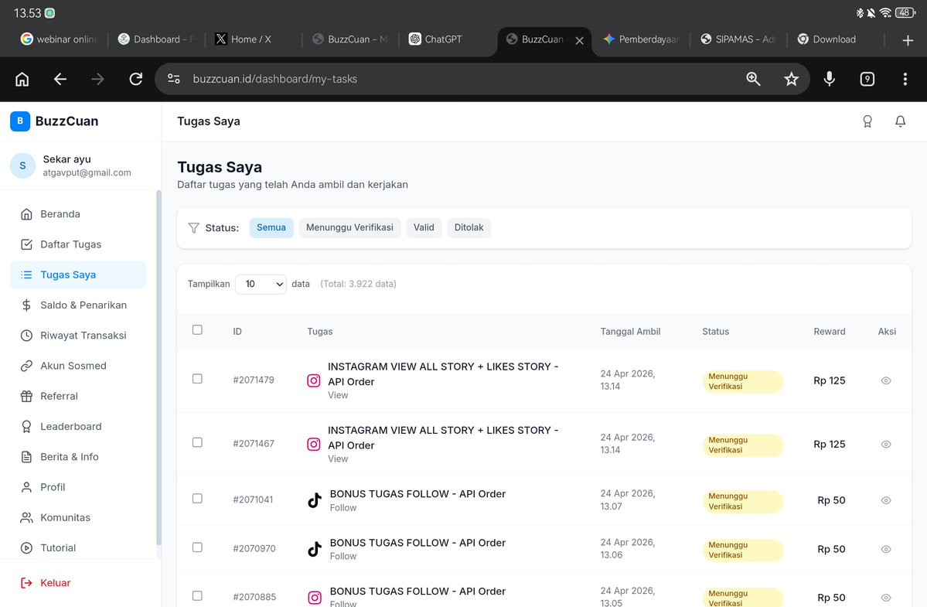The width and height of the screenshot is (927, 607).
Task: Open Beranda in sidebar
Action: pos(78,214)
